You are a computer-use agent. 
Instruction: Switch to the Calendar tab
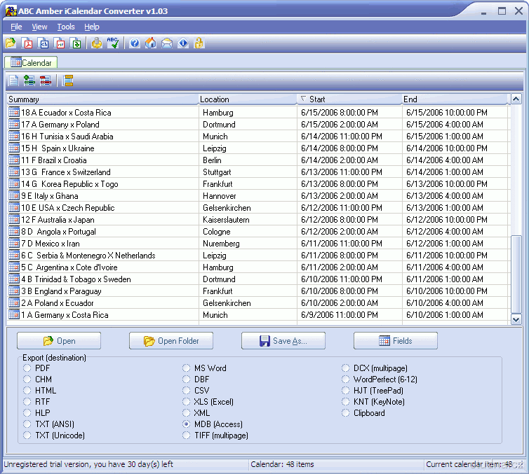[x=31, y=63]
